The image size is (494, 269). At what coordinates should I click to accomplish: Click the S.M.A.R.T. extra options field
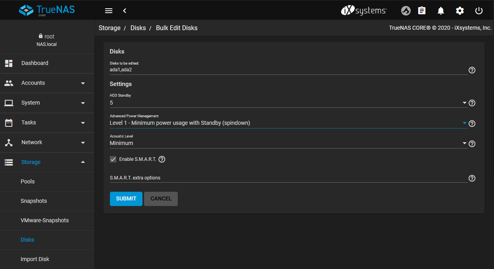pyautogui.click(x=288, y=178)
